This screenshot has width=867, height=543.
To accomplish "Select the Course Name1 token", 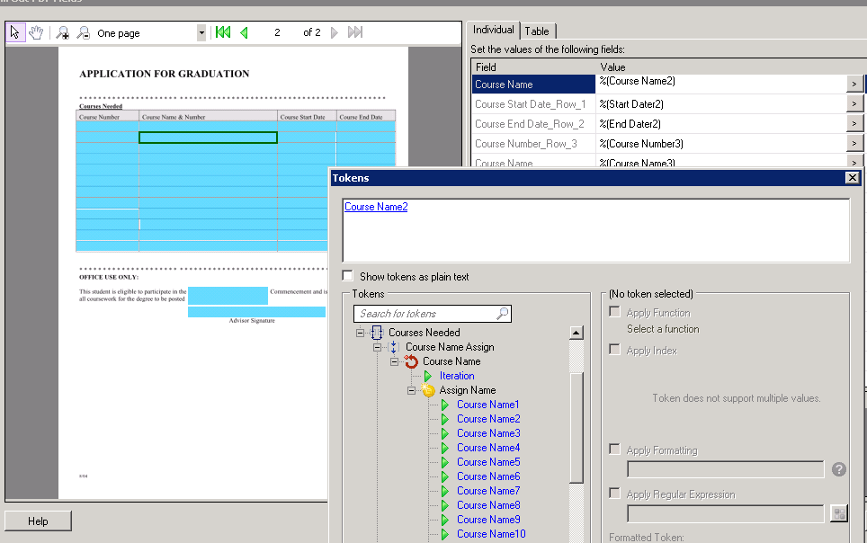I will coord(487,405).
